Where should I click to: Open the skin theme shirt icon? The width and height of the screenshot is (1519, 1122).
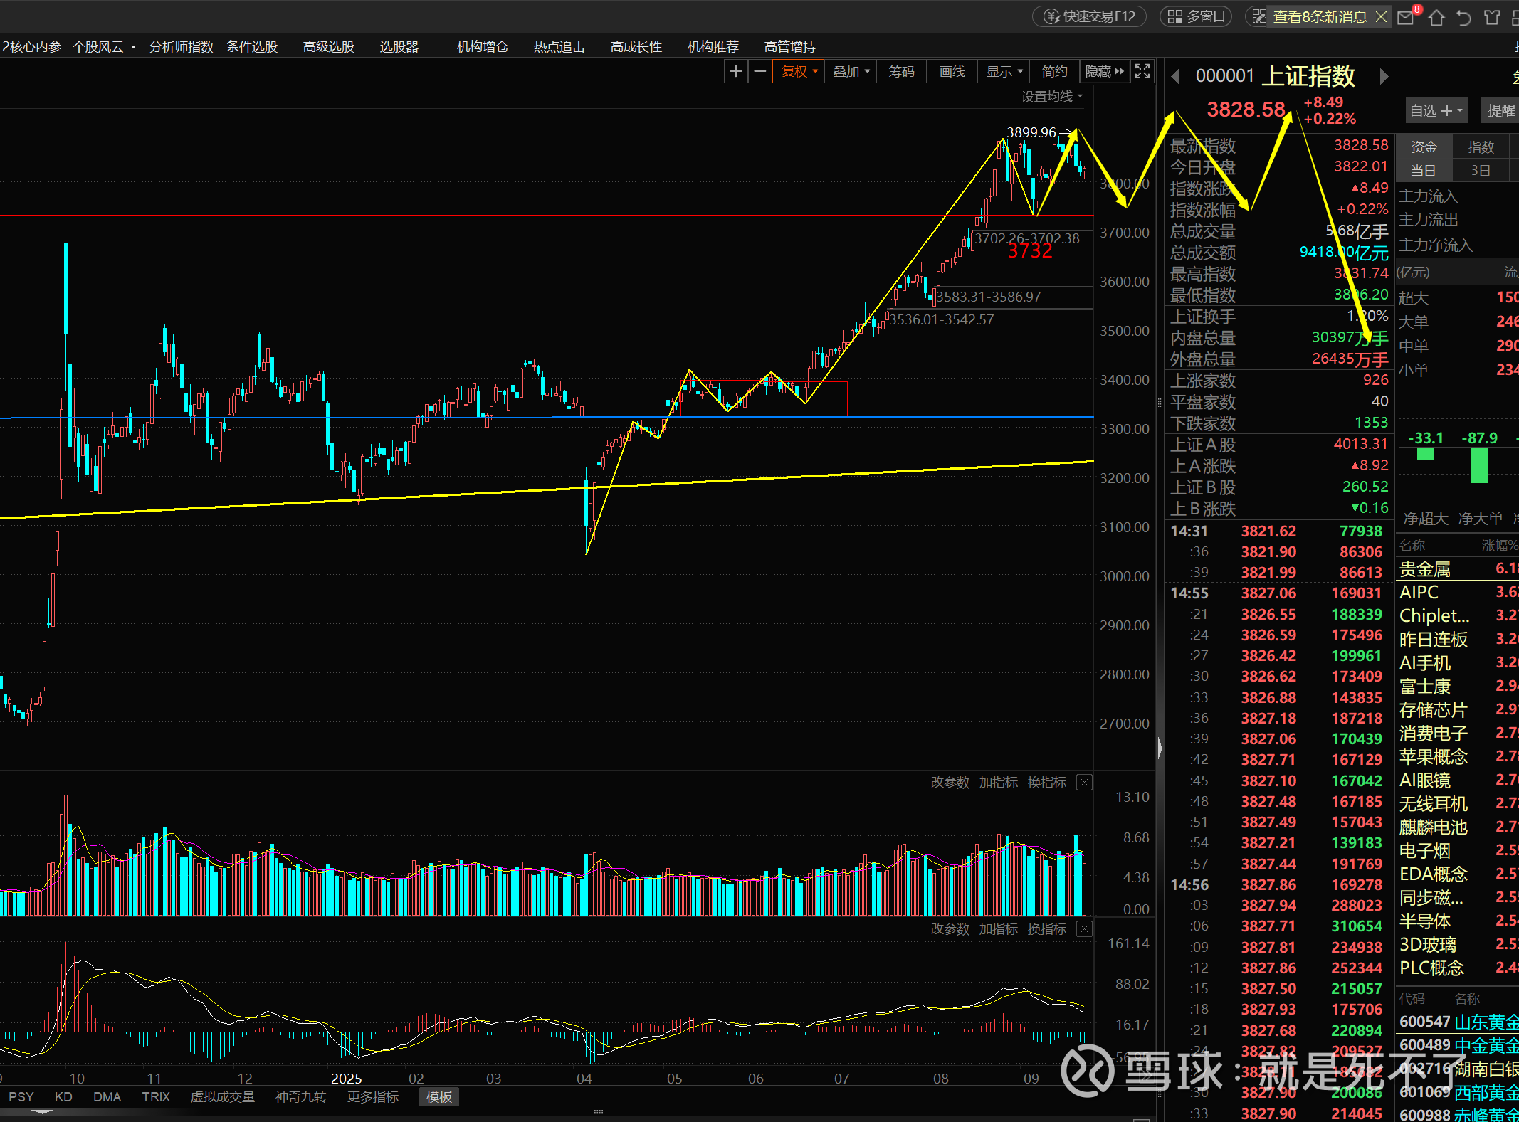(1492, 18)
